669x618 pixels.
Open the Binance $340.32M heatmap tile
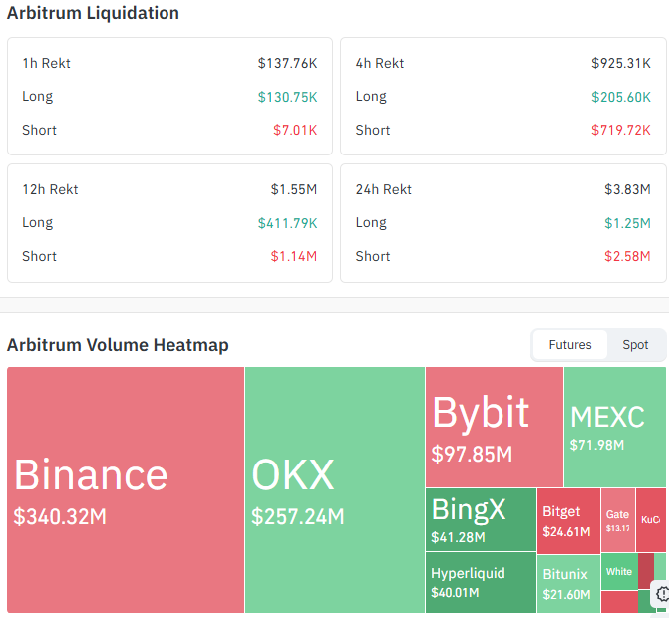(x=126, y=489)
